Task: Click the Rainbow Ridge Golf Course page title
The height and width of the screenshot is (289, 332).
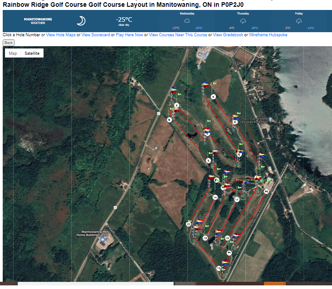Action: point(123,5)
